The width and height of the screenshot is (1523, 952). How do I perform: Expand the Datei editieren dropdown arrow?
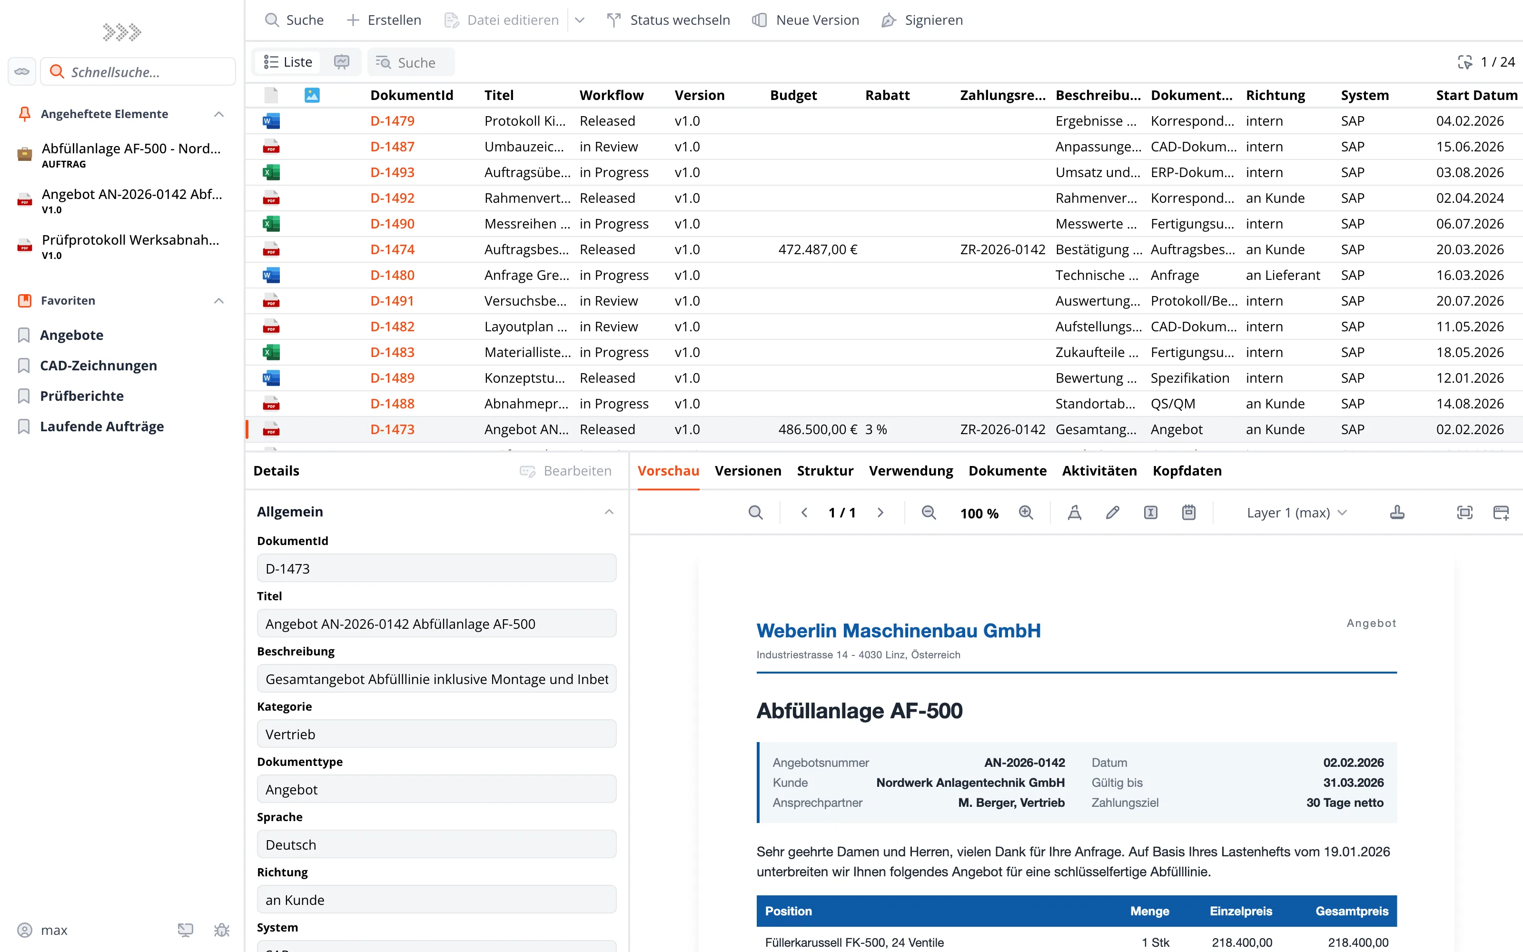[580, 20]
